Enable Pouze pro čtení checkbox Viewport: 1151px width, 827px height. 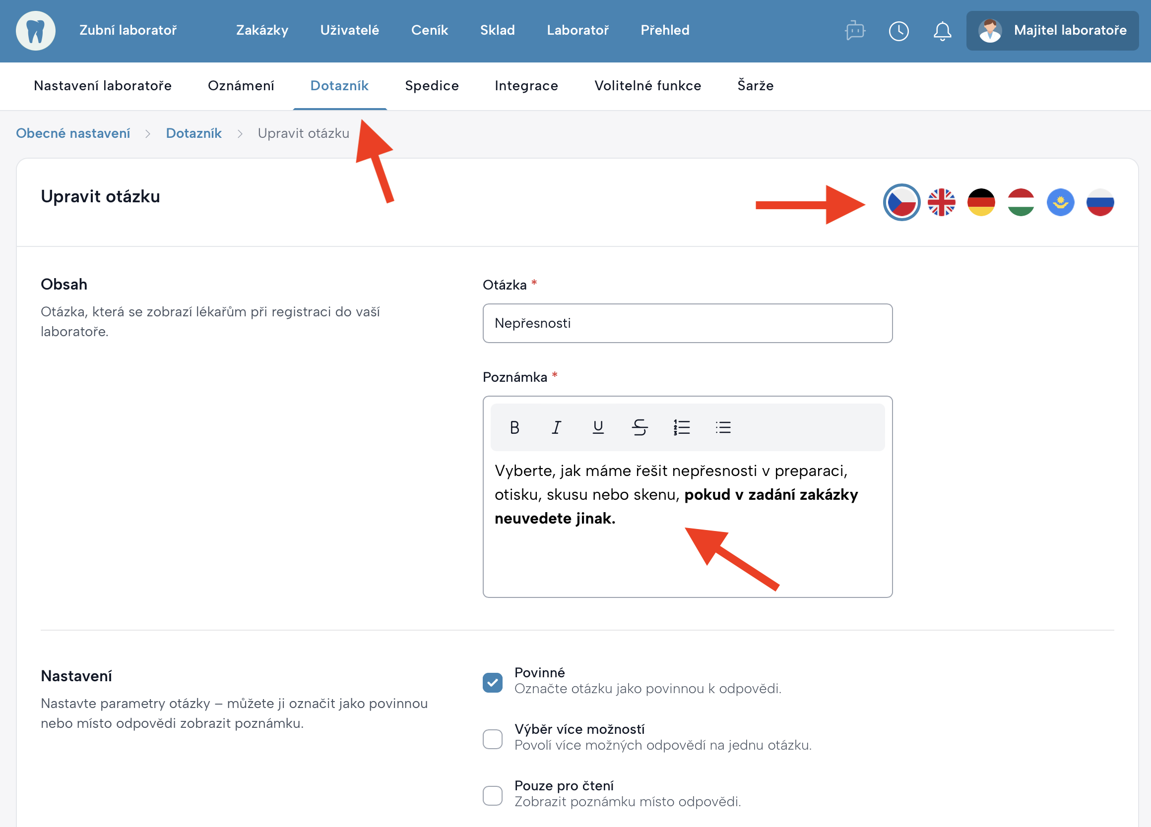point(492,795)
